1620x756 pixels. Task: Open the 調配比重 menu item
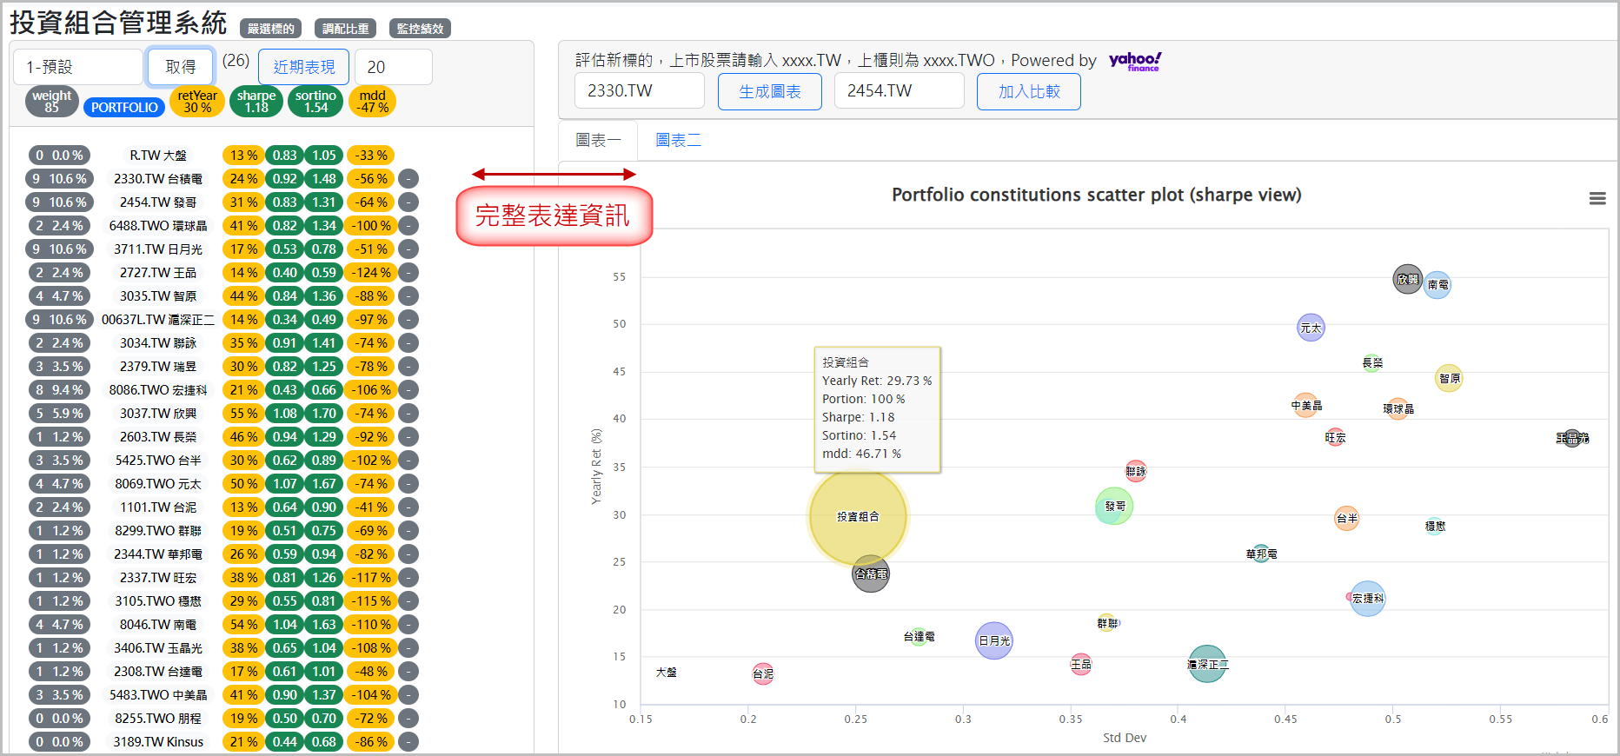[346, 29]
